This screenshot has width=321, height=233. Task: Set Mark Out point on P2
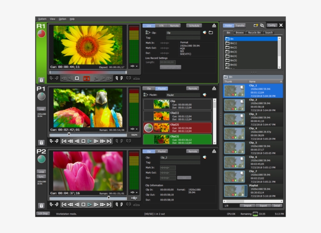pos(121,204)
